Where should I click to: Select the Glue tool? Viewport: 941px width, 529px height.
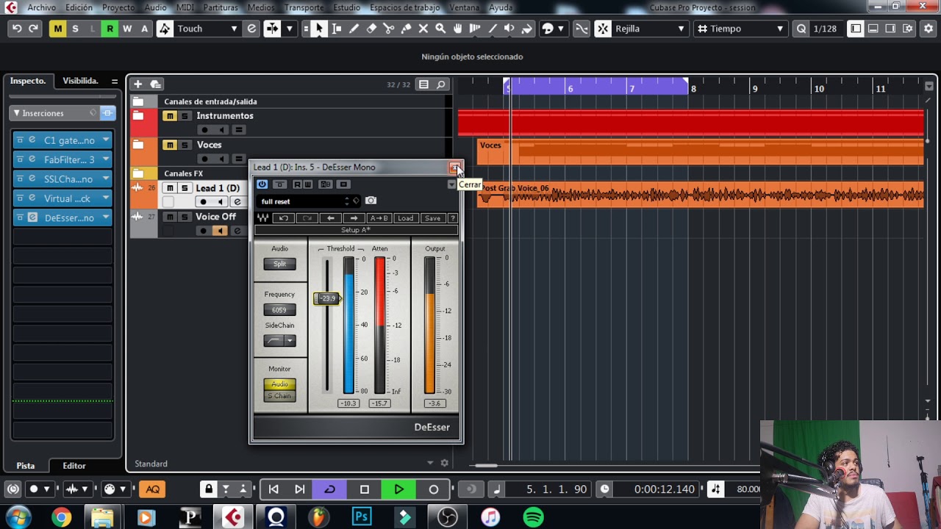tap(406, 29)
